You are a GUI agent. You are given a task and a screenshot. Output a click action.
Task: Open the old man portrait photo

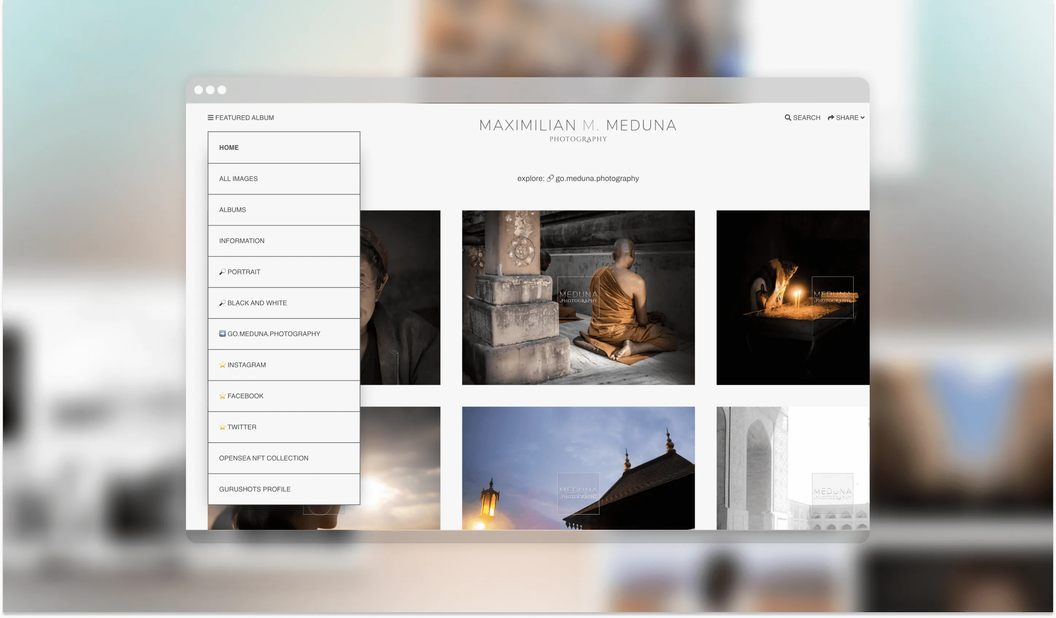coord(400,297)
